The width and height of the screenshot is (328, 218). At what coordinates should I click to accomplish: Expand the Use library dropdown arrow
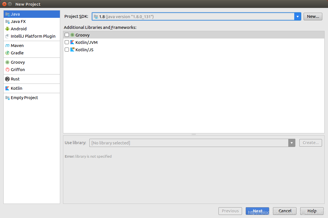click(292, 143)
